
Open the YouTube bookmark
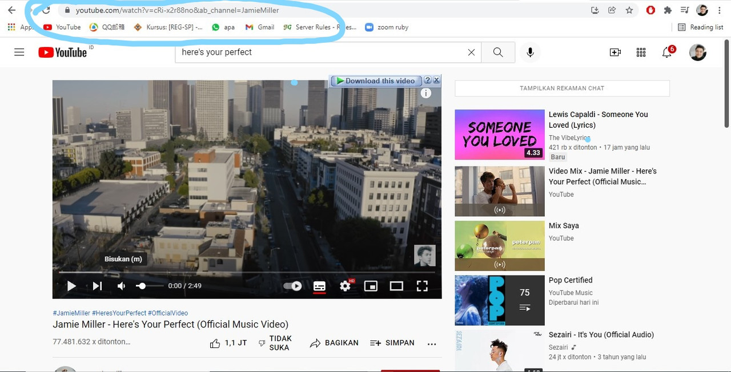pyautogui.click(x=62, y=27)
